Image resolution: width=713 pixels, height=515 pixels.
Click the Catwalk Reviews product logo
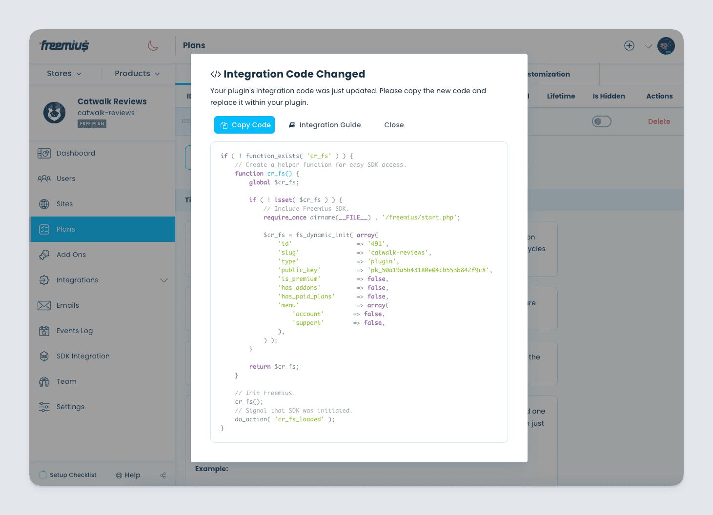[54, 113]
